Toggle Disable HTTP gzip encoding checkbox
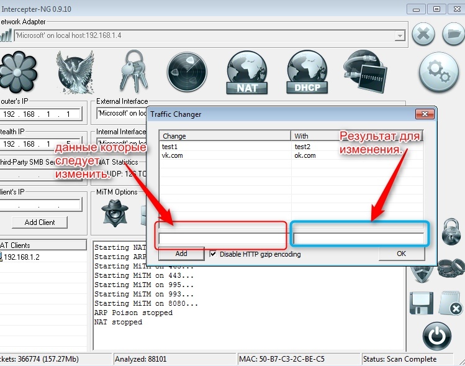Viewport: 465px width, 366px height. pos(214,254)
